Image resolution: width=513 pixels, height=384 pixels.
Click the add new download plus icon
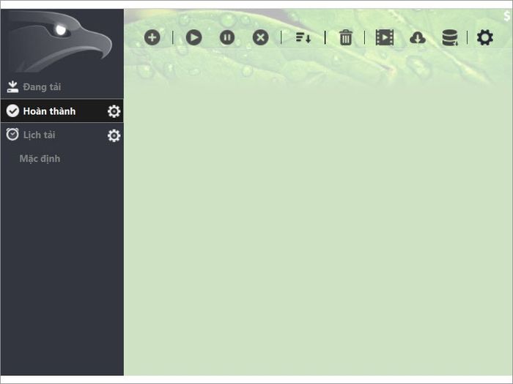[152, 37]
